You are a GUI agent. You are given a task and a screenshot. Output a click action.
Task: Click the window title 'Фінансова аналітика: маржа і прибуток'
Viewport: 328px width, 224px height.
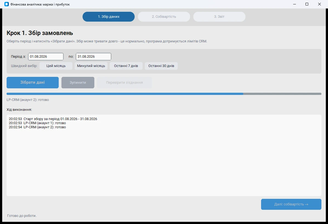click(40, 4)
